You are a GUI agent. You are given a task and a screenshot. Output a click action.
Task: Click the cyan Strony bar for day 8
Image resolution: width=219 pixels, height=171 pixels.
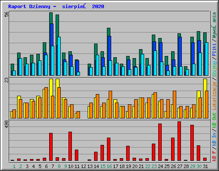(x=59, y=56)
